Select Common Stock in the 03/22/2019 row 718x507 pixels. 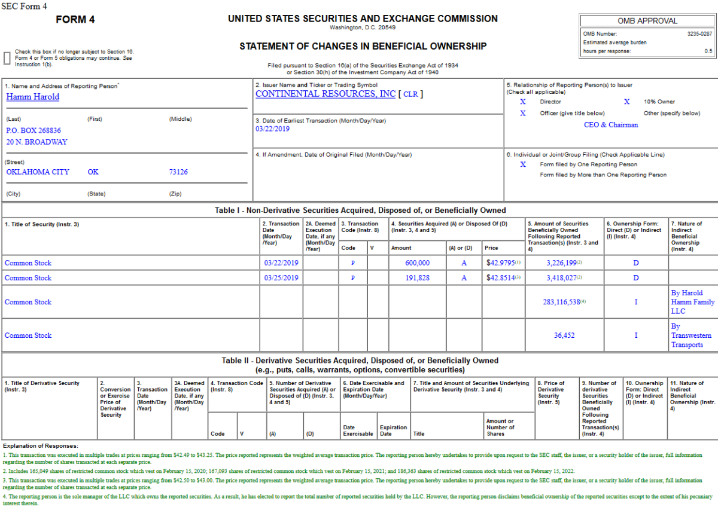(x=28, y=263)
